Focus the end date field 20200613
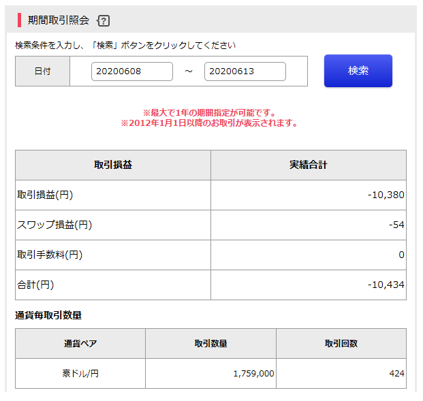Screen dimensions: 423x401 point(245,71)
